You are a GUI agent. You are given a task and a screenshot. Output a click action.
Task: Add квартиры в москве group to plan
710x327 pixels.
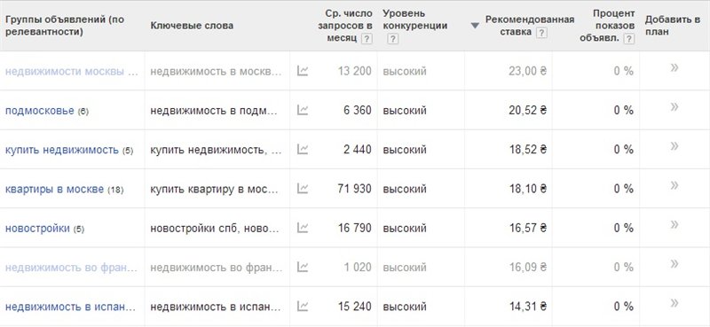tap(674, 185)
